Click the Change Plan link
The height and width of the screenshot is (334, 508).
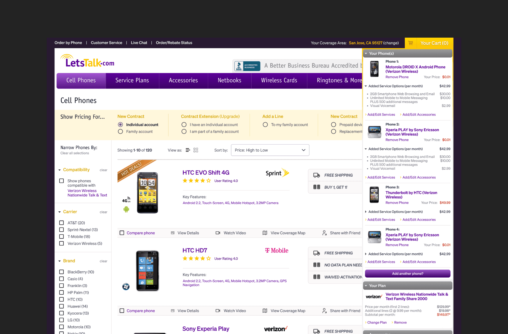(x=377, y=323)
